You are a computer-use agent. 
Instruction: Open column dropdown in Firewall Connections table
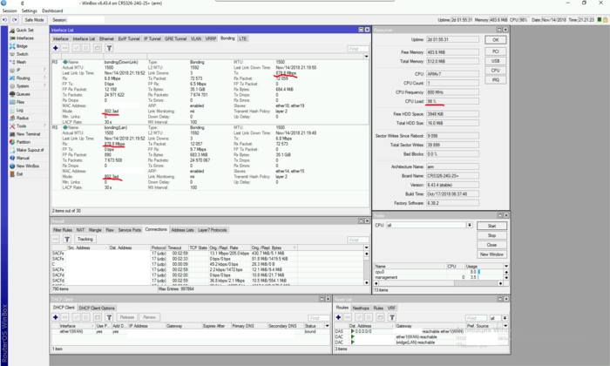pyautogui.click(x=367, y=247)
